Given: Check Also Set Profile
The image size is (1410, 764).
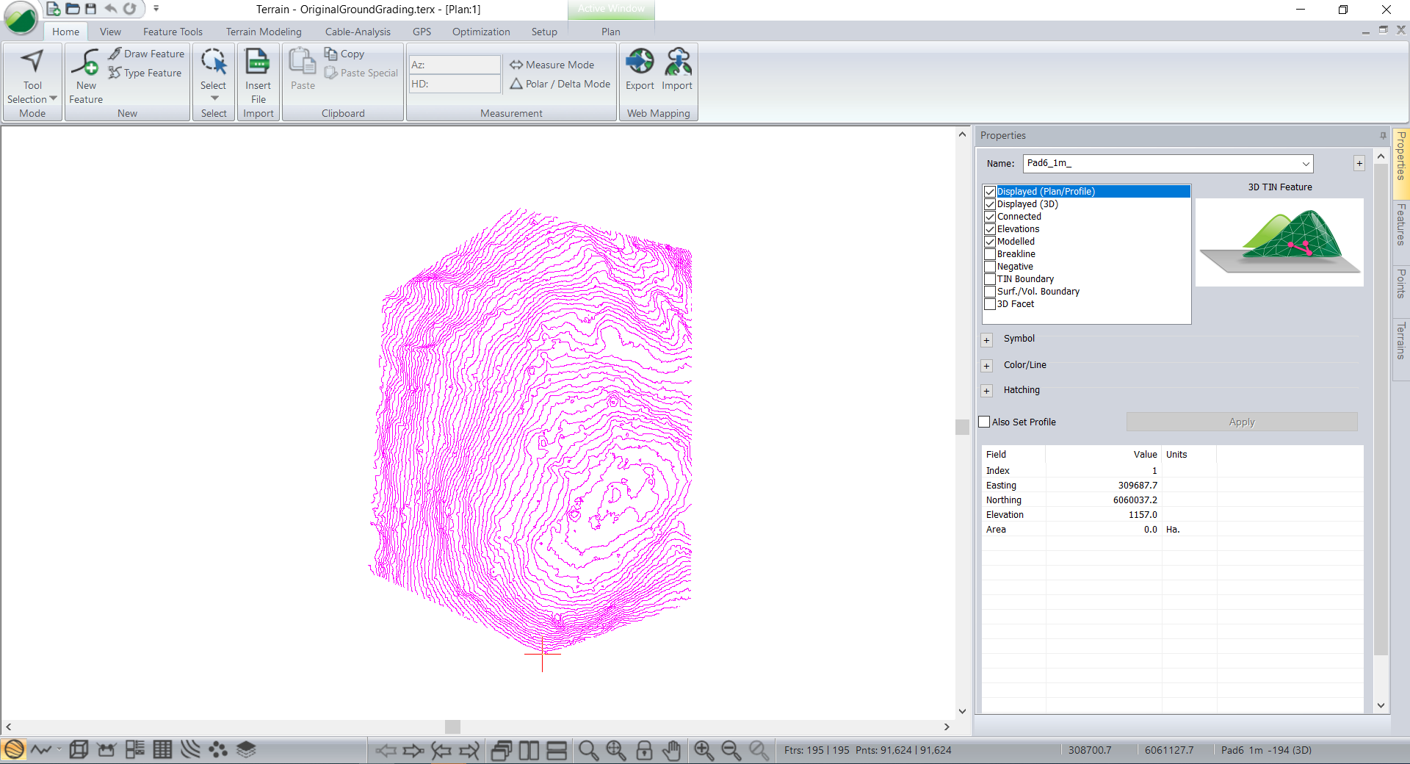Looking at the screenshot, I should click(985, 422).
